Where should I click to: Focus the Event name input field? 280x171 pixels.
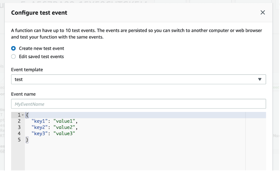[x=138, y=104]
